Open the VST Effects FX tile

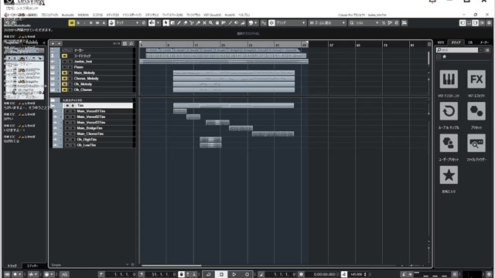point(476,79)
